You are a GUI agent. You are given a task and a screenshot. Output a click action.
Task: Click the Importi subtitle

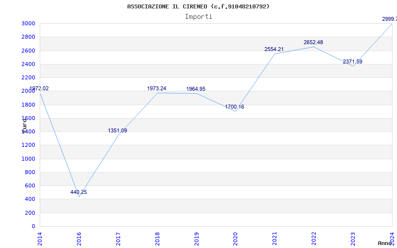[198, 17]
